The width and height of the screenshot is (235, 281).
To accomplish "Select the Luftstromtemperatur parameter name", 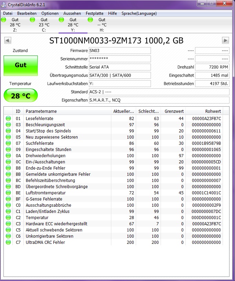I will click(x=45, y=193).
